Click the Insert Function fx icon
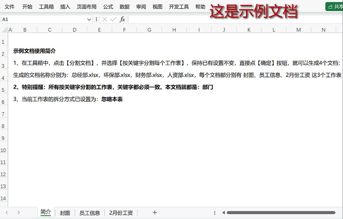The width and height of the screenshot is (343, 219). coord(122,19)
